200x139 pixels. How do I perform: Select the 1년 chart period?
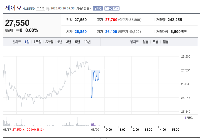tap(60, 42)
